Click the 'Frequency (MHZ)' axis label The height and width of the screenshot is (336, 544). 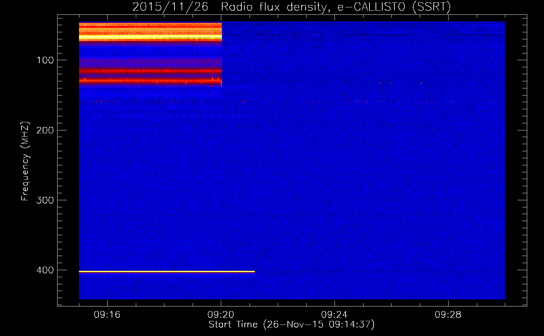[25, 161]
